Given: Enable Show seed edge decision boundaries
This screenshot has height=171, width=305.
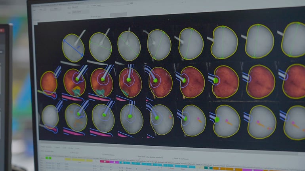Looking at the screenshot, I should 137,157.
